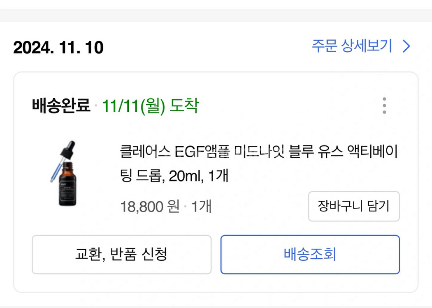Select the 11/11(월) 도착 arrival text
The image size is (432, 308).
click(x=151, y=106)
